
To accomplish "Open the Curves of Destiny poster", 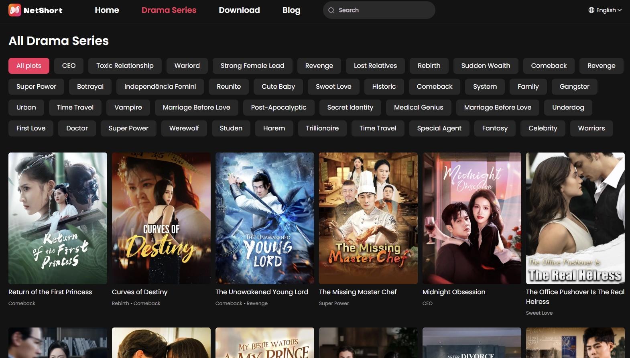I will tap(161, 218).
